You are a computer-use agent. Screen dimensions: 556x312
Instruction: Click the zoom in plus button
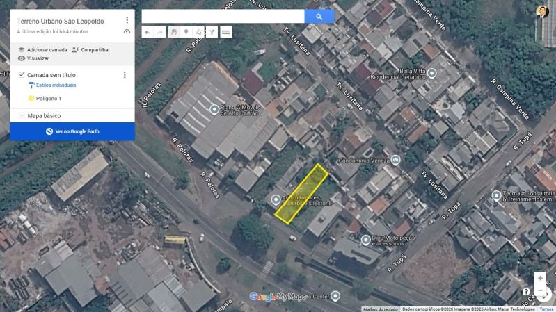(540, 278)
